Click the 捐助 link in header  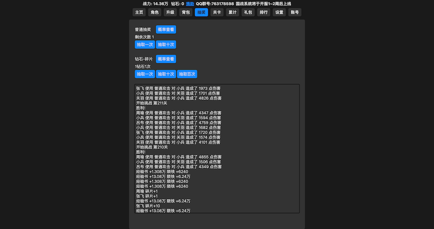[x=190, y=3]
